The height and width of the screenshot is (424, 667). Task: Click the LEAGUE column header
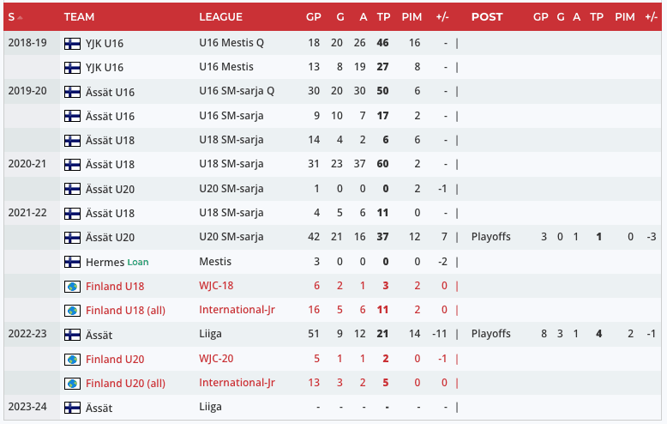click(x=220, y=16)
